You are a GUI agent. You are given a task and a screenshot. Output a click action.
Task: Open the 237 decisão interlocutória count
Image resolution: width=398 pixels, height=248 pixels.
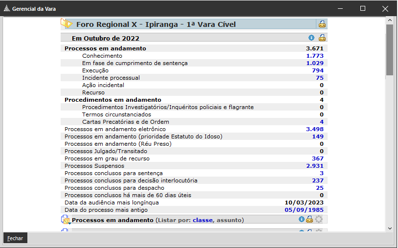tap(317, 180)
